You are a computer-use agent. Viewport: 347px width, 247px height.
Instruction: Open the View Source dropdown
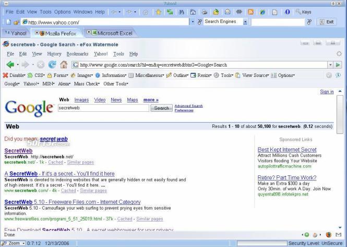pos(252,75)
